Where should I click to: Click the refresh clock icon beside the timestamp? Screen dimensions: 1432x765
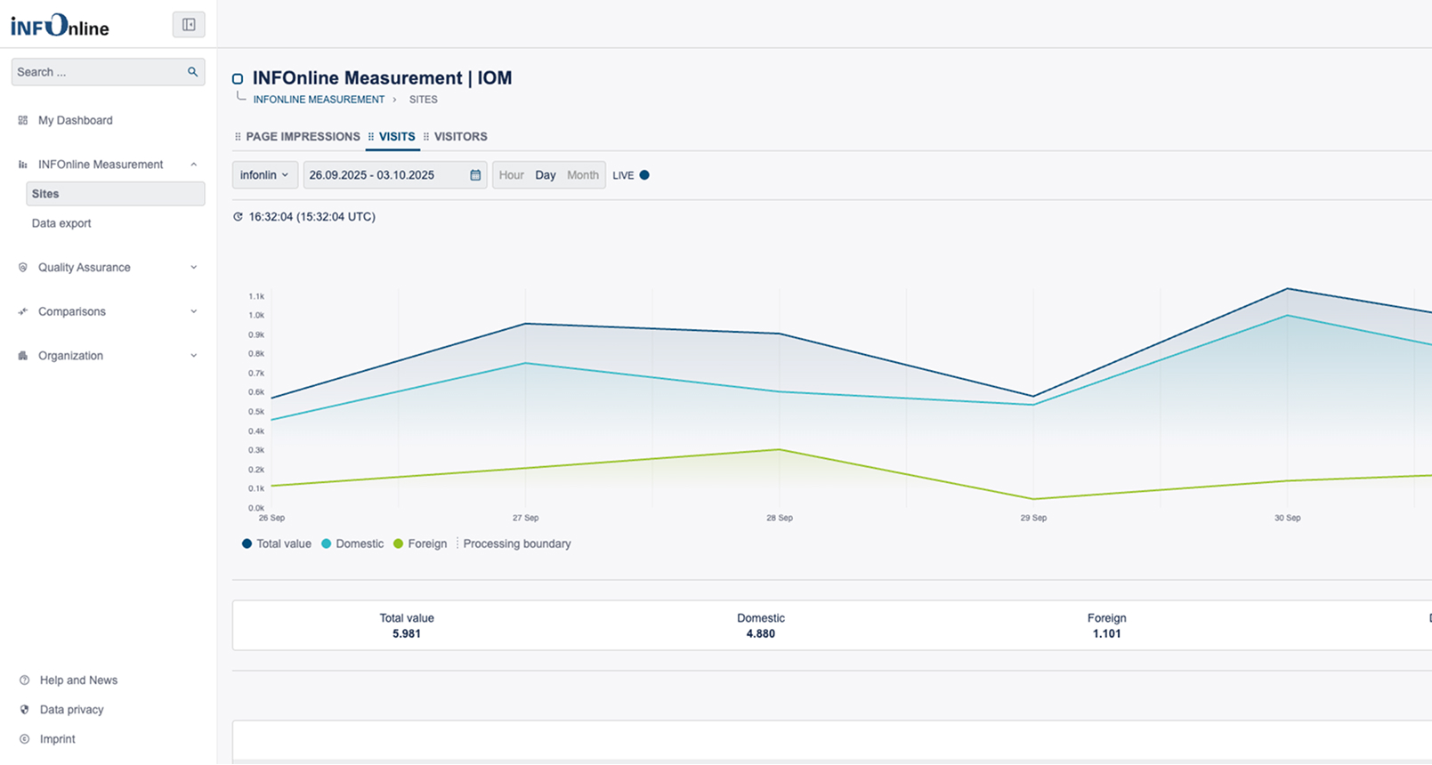click(238, 217)
